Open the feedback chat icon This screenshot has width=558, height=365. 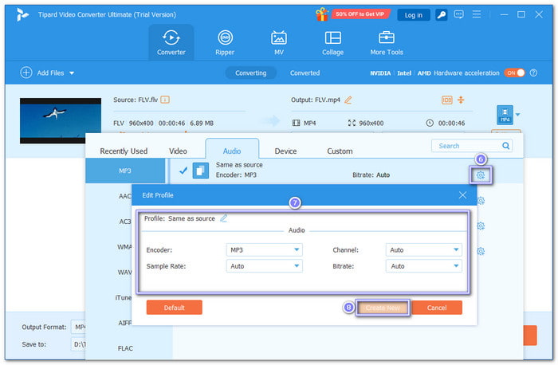(x=458, y=14)
